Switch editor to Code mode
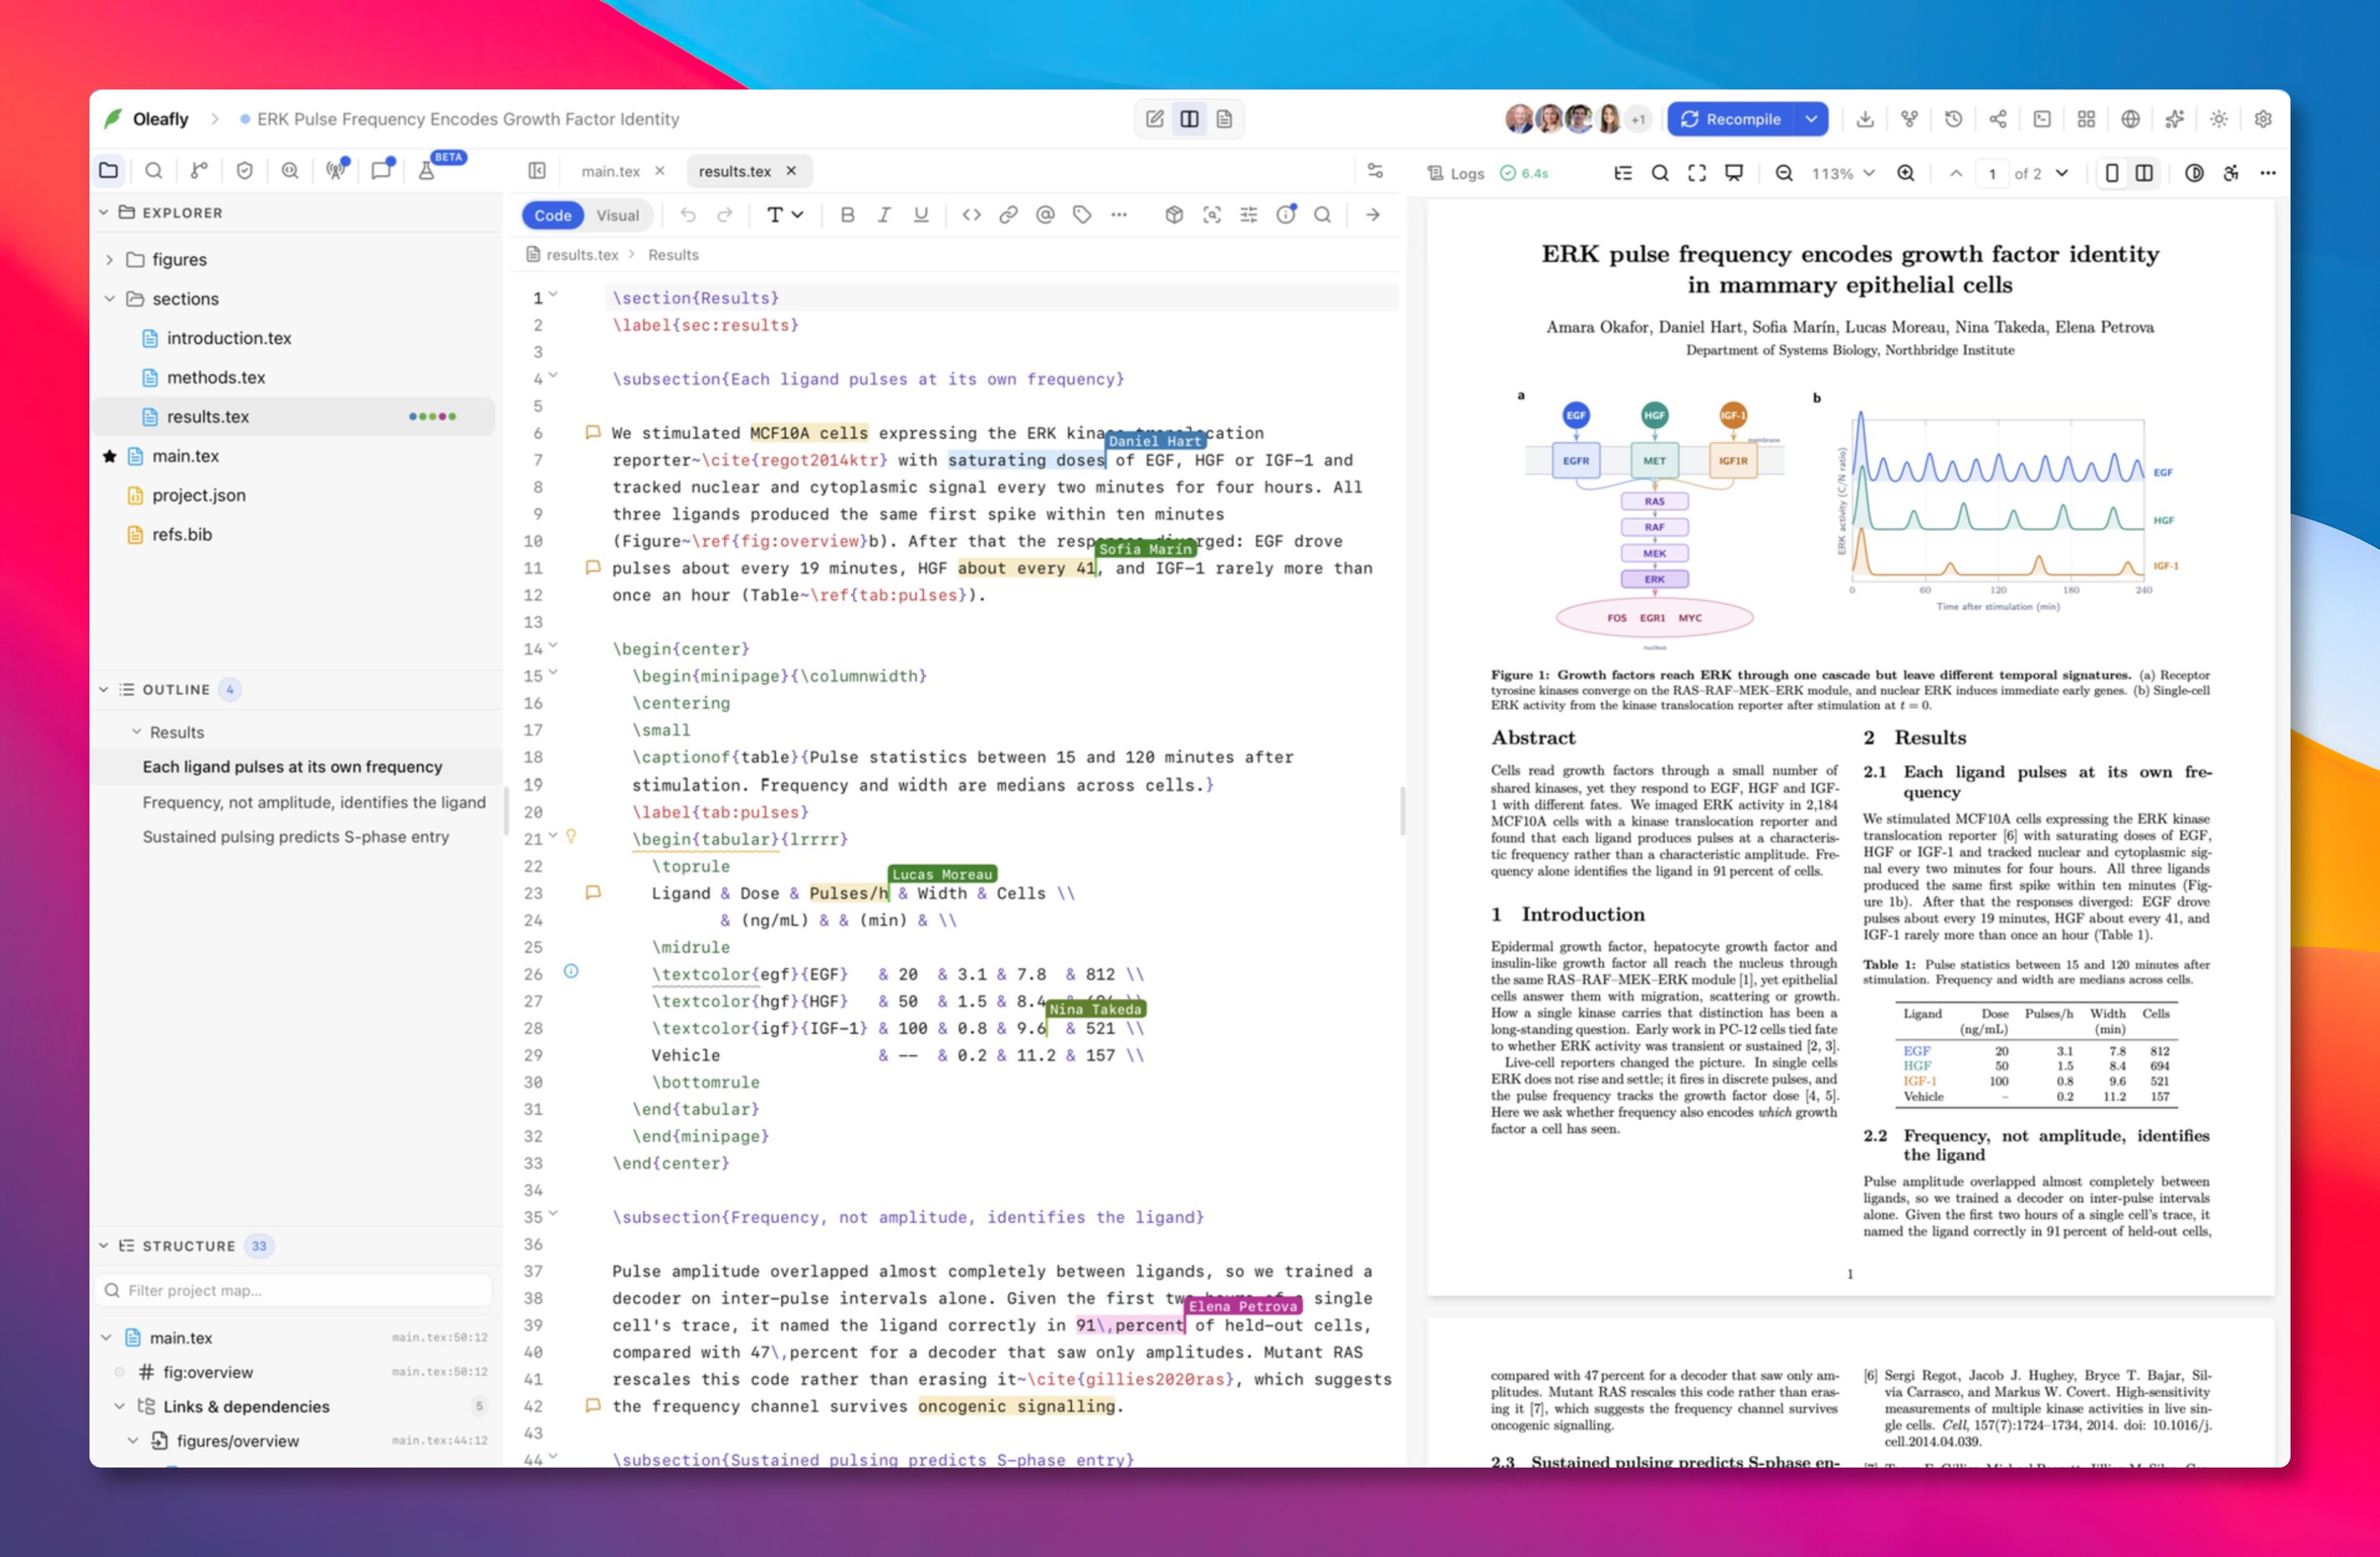The height and width of the screenshot is (1557, 2380). coord(552,215)
